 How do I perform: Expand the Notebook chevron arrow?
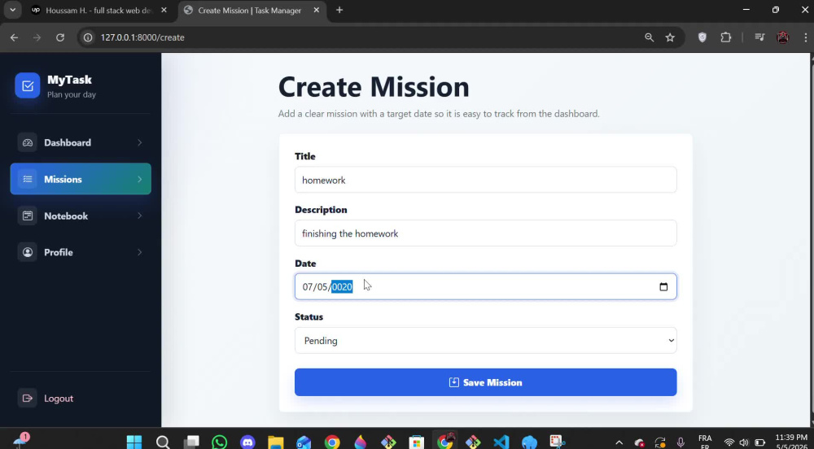click(140, 216)
